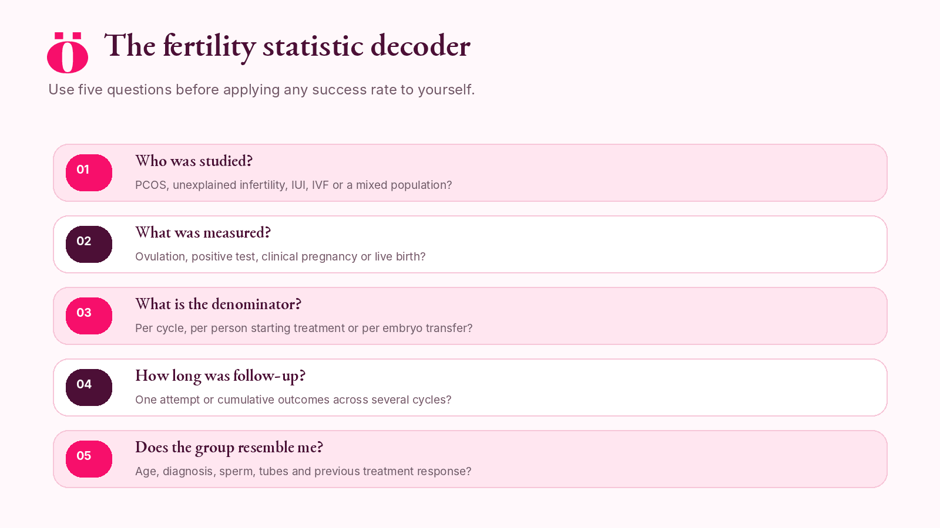Click empty area of the first question card

[x=676, y=173]
